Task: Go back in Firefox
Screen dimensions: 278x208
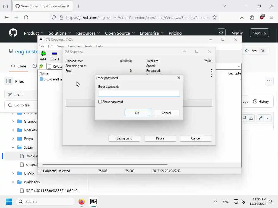Action: tap(7, 17)
